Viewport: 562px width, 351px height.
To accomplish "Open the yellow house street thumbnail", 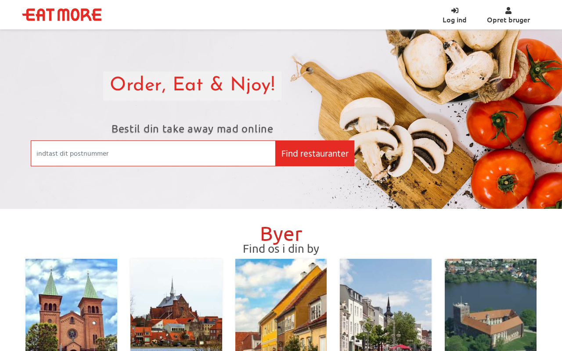I will click(x=281, y=305).
